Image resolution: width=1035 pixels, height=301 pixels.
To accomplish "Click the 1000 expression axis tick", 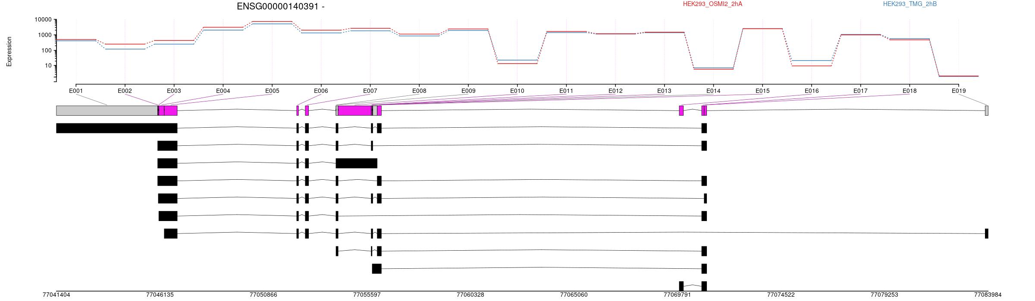I will click(x=45, y=35).
